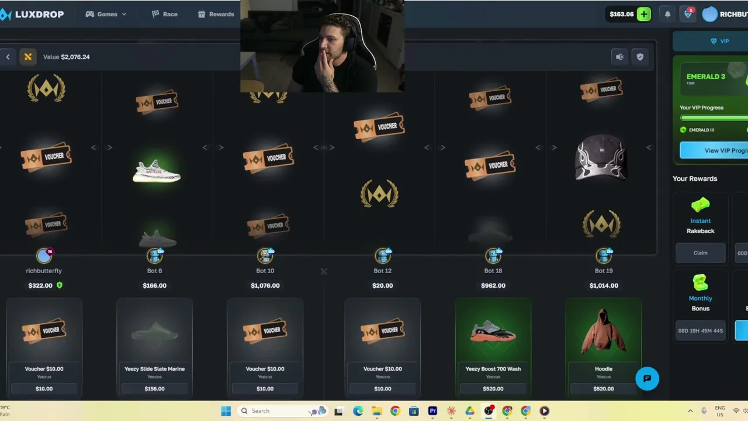The image size is (748, 421).
Task: Select richbutterfly's Voucher $10.00 card
Action: (x=44, y=349)
